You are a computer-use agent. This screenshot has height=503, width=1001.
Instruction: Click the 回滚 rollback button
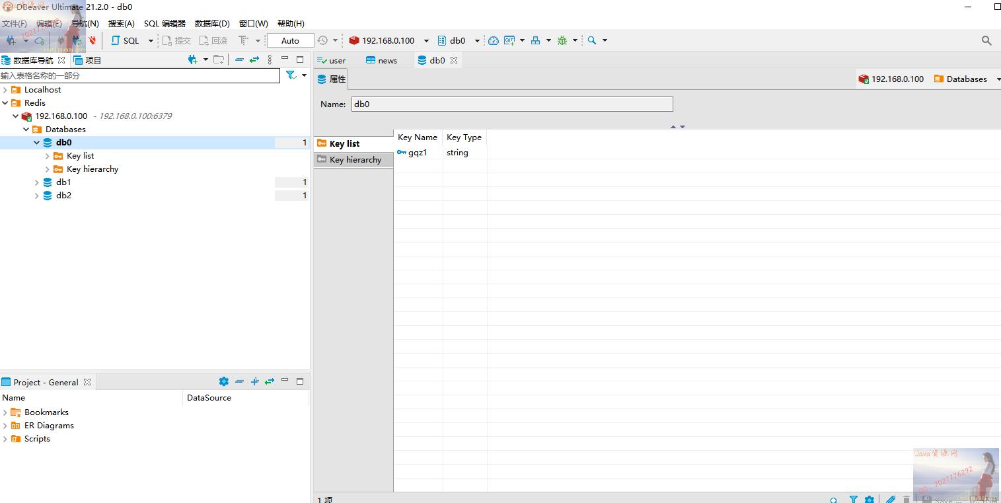coord(213,40)
